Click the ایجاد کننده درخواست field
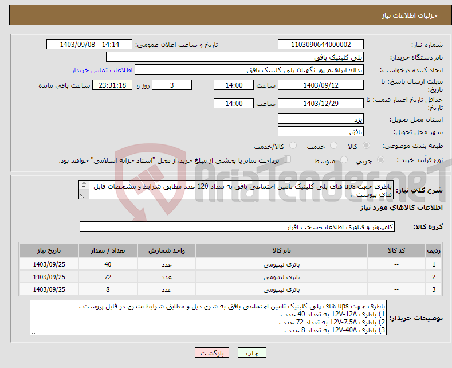452x368 pixels. [x=249, y=70]
